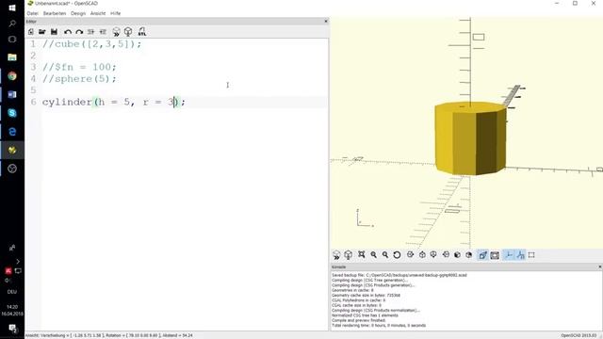Switch to Bottom view in viewer toolbar
This screenshot has width=603, height=339.
click(433, 255)
